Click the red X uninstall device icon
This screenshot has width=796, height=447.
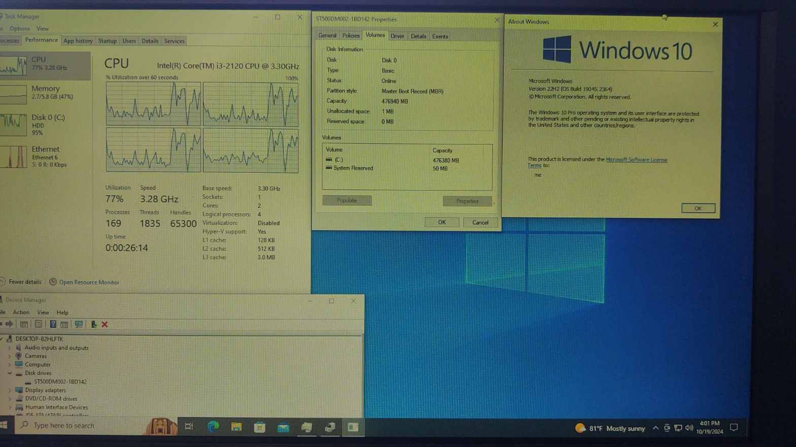105,324
